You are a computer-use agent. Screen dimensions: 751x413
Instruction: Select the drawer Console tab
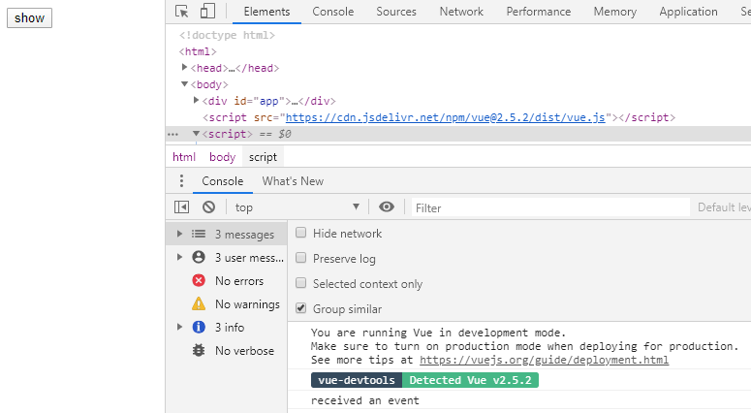[222, 181]
